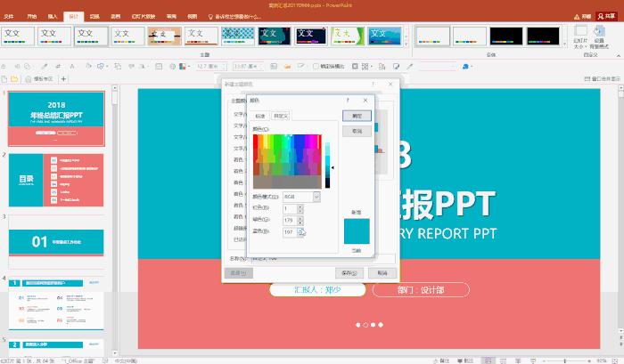Apply the teal patterned theme thumbnail

[238, 36]
